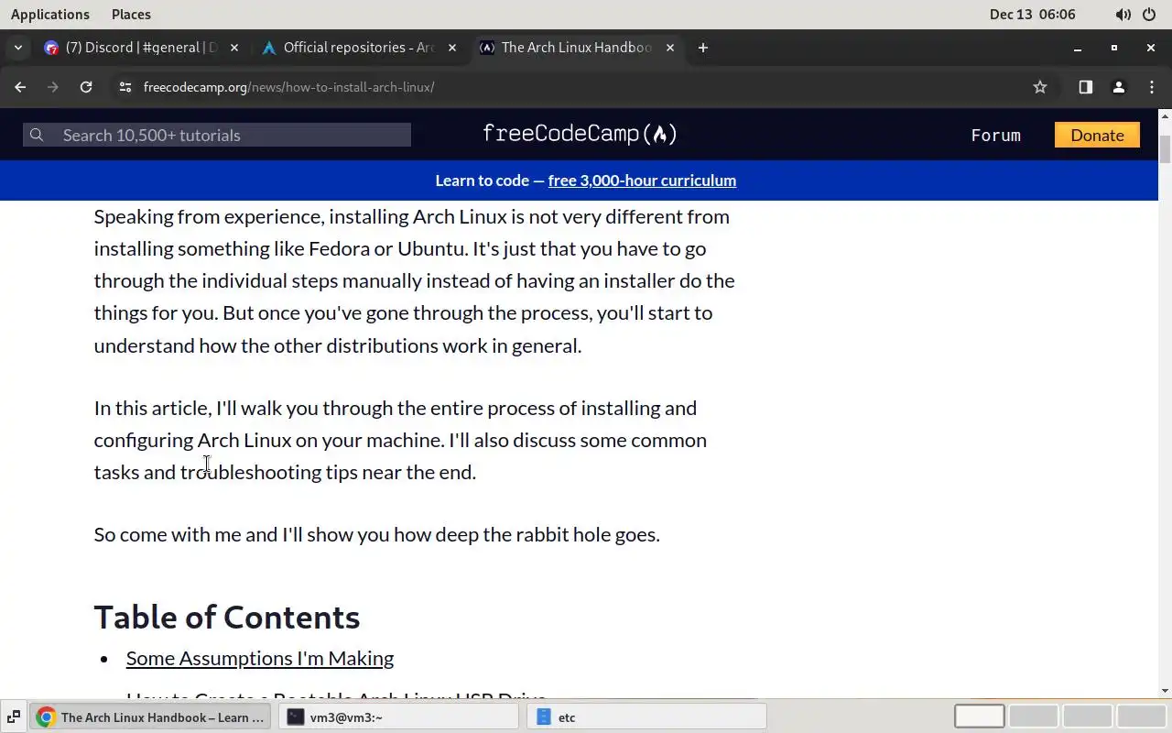Open the Applications menu
Viewport: 1172px width, 733px height.
(x=50, y=14)
